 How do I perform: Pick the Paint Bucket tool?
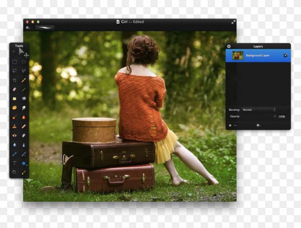point(24,99)
